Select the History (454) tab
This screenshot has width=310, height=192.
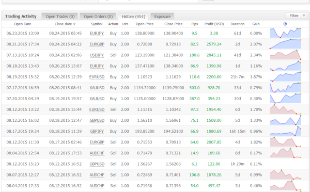click(133, 17)
